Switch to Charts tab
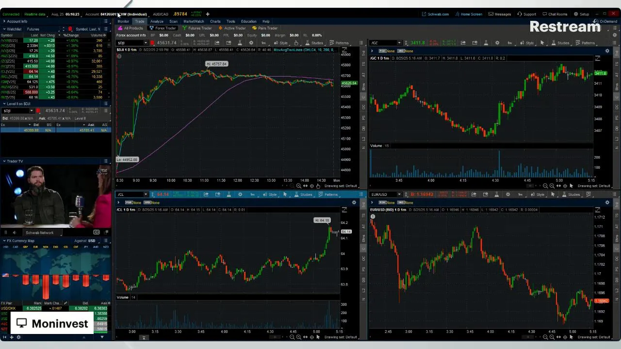 coord(215,21)
